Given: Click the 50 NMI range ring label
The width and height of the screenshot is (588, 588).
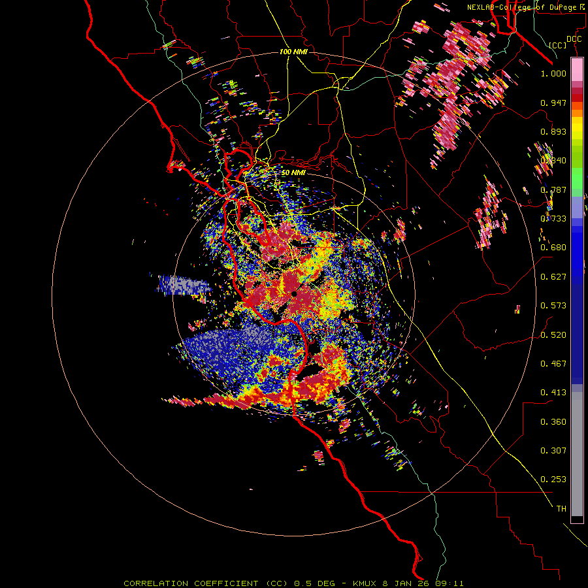Looking at the screenshot, I should (x=293, y=172).
